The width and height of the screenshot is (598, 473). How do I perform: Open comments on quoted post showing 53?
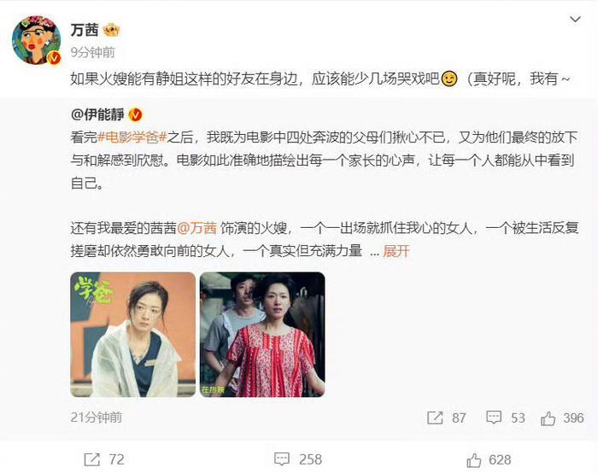click(506, 418)
